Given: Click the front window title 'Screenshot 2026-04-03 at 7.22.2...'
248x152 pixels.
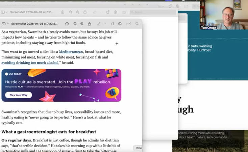Looking at the screenshot, I should coord(34,24).
